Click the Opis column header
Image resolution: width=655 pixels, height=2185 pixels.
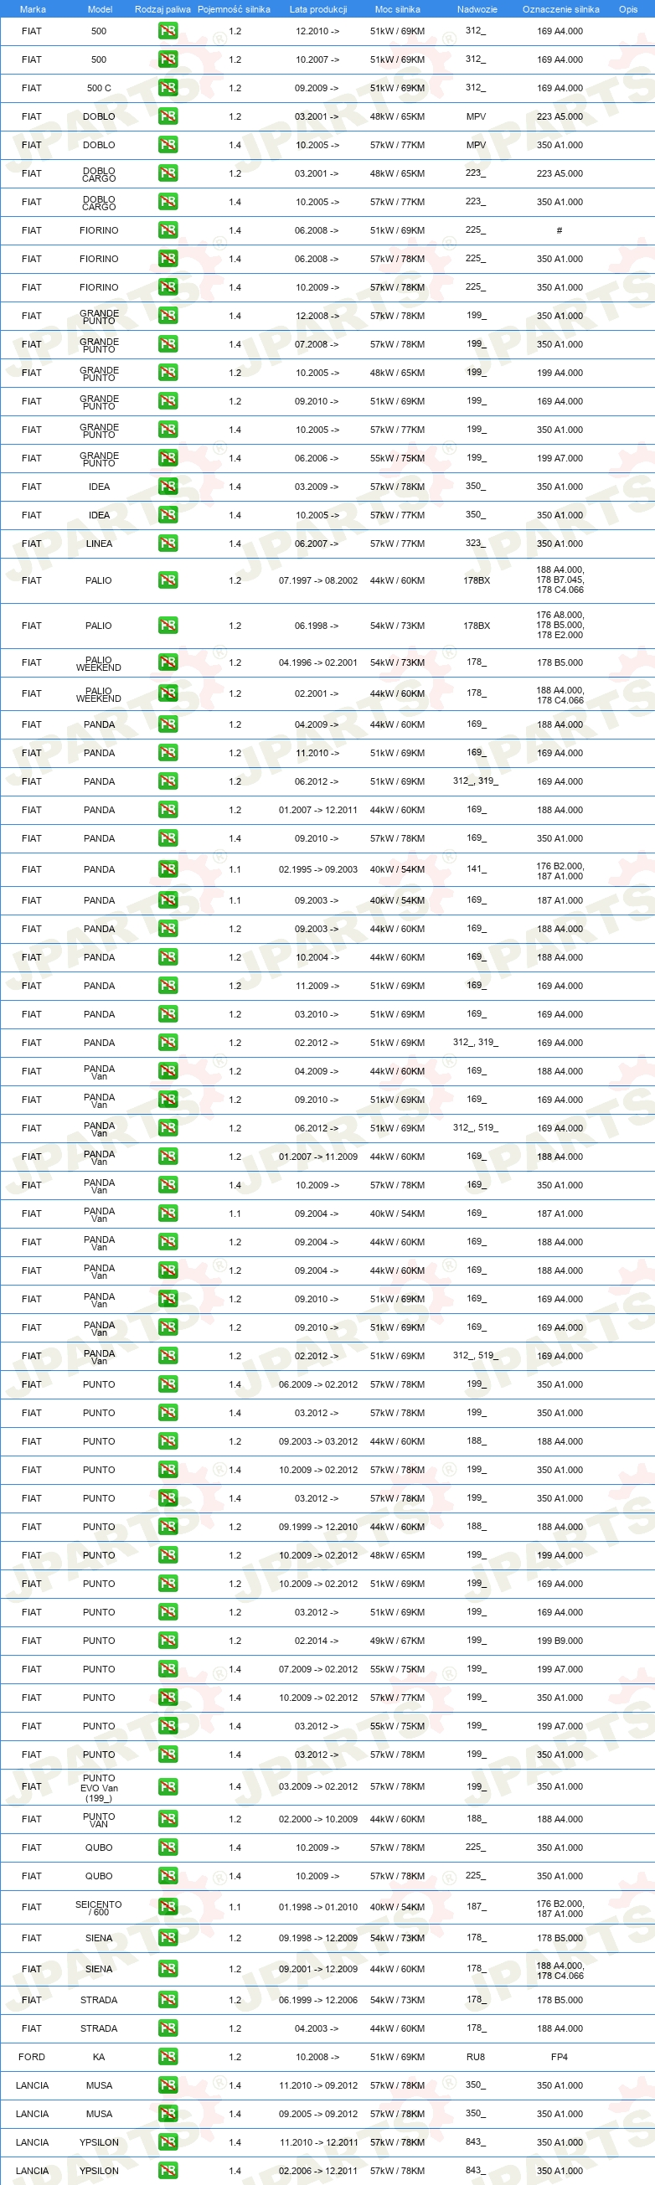628,9
